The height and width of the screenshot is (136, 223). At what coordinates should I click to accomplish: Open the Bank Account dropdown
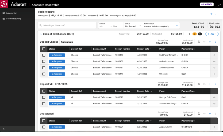161,25
